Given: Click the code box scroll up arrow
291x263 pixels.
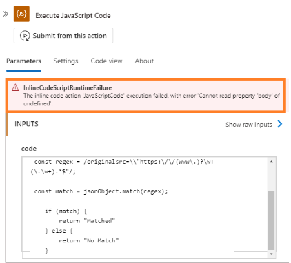Looking at the screenshot, I should pos(272,162).
